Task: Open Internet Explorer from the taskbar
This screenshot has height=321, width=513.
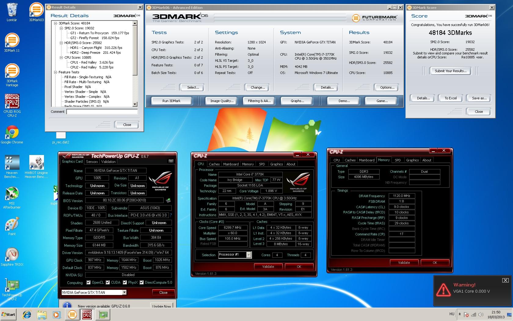Action: click(27, 315)
